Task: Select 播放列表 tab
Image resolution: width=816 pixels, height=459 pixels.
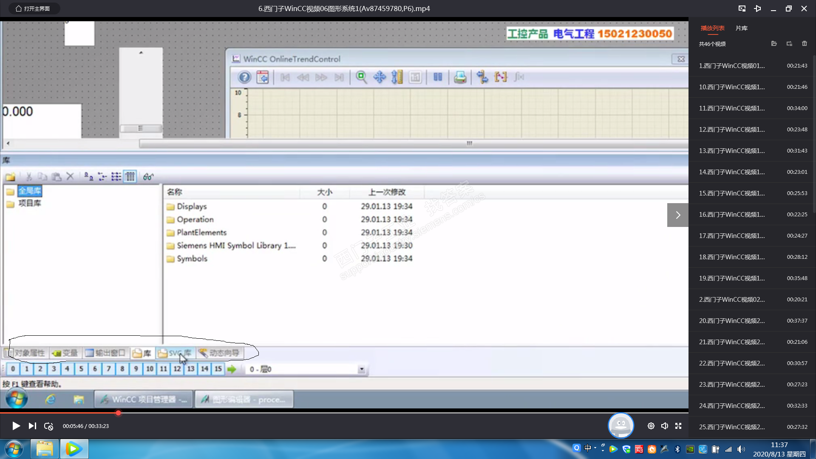Action: click(x=712, y=28)
